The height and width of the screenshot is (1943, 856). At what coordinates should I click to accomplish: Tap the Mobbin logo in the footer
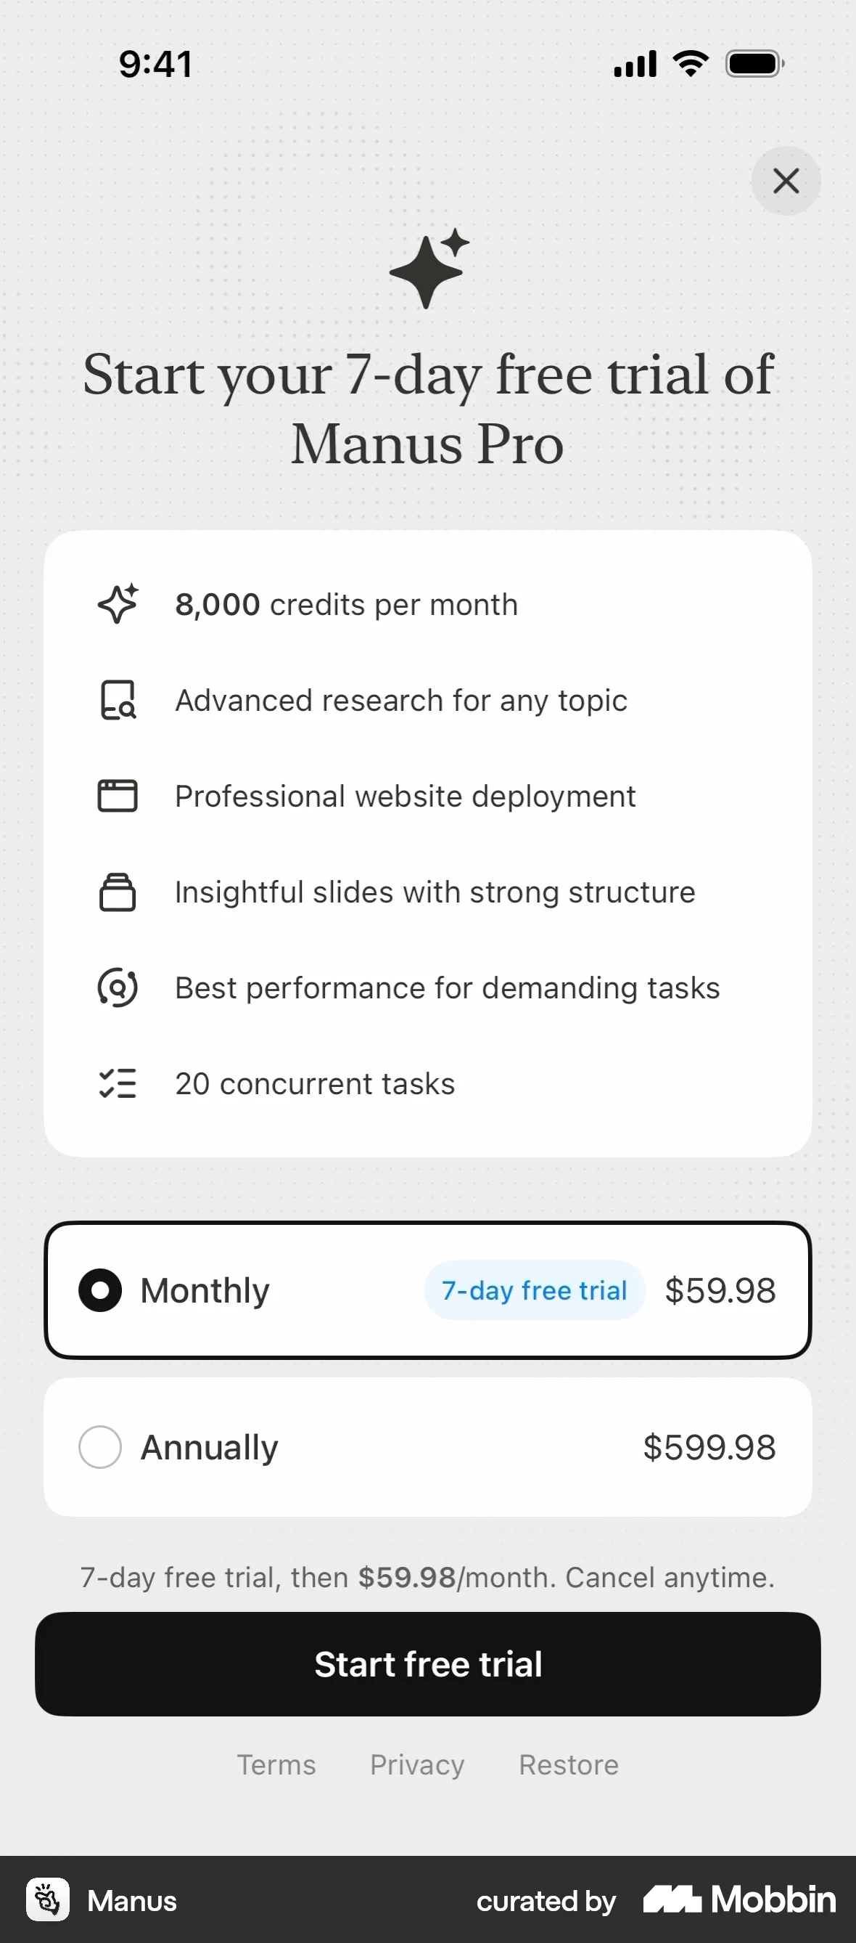coord(740,1900)
